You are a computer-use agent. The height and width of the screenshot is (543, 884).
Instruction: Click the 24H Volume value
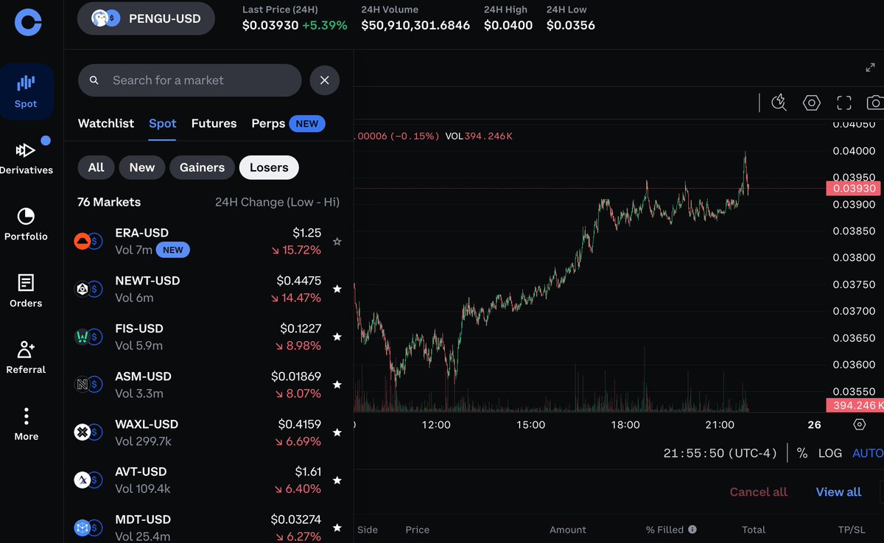[x=415, y=25]
